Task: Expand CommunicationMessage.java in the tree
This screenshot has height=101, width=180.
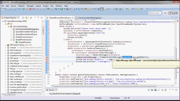Action: [11, 29]
